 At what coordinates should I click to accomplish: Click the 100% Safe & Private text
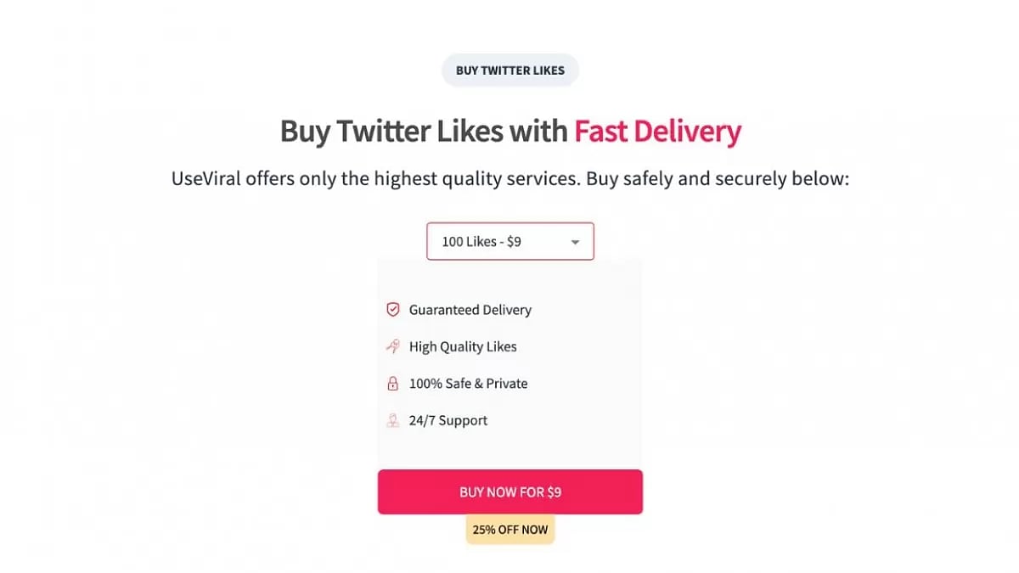click(x=468, y=383)
